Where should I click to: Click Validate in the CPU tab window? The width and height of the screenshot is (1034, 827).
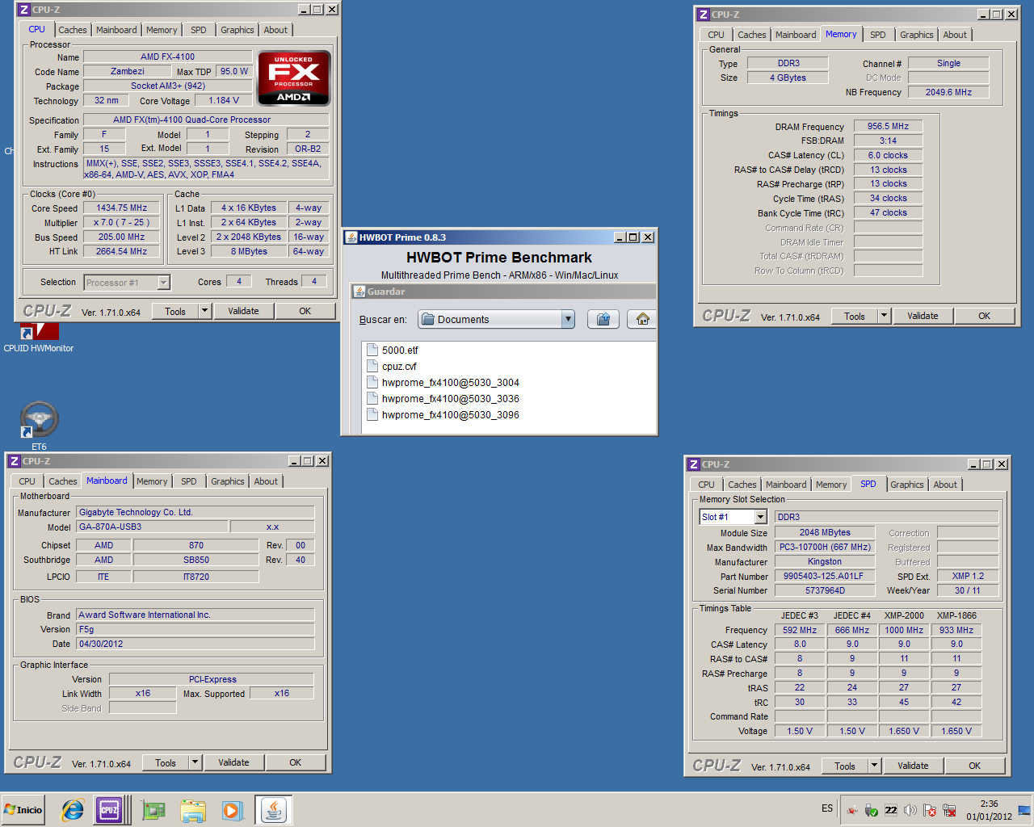click(x=243, y=311)
